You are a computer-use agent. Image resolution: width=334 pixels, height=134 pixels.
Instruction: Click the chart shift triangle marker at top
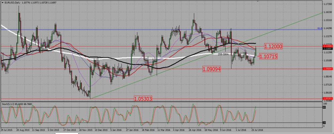[x=258, y=1]
